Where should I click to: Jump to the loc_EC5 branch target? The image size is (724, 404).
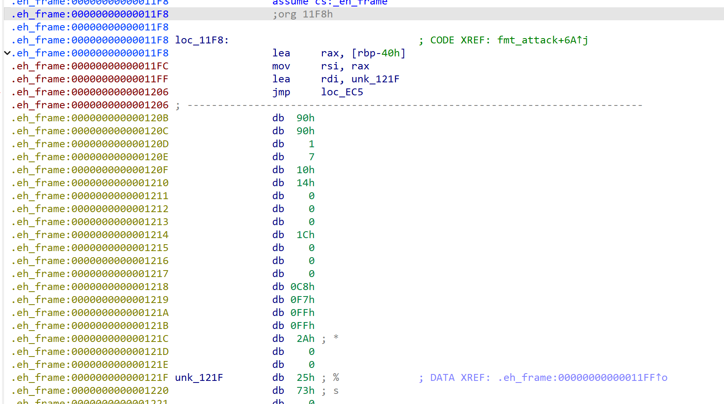click(x=342, y=92)
